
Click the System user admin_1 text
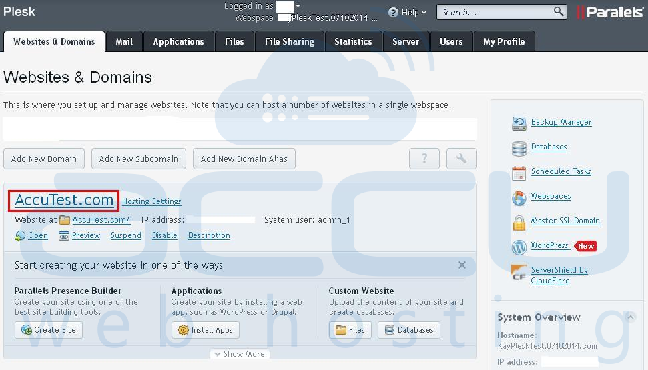coord(307,220)
